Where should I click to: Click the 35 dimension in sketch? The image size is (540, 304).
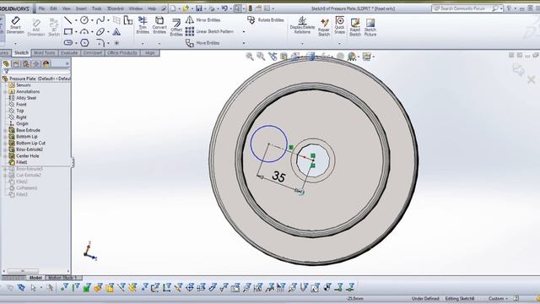pyautogui.click(x=278, y=177)
